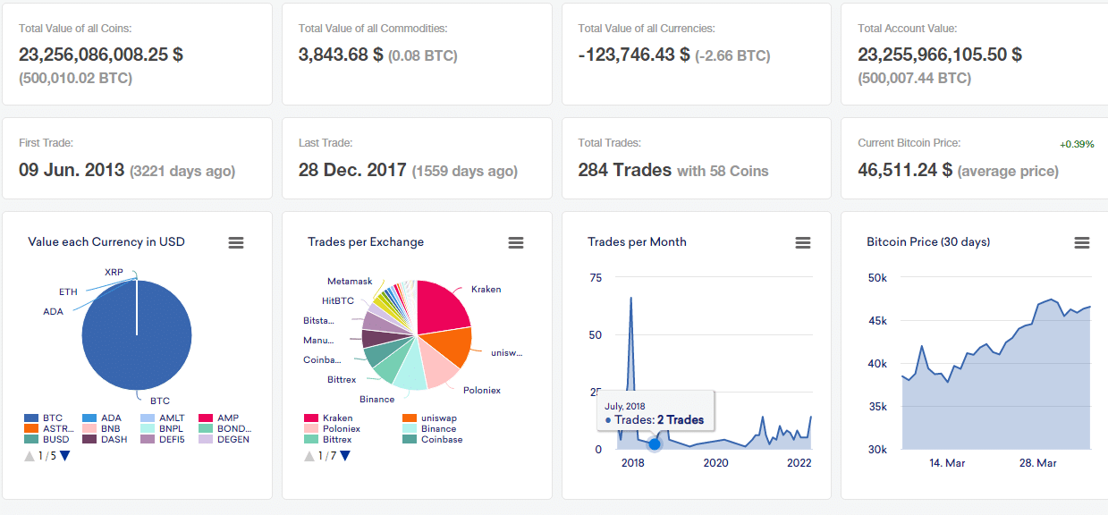The height and width of the screenshot is (515, 1108).
Task: Click the Total Account Value amount
Action: 939,55
